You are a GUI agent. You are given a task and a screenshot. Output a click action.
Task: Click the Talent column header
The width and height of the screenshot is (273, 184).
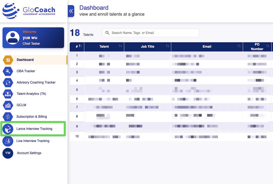[104, 47]
